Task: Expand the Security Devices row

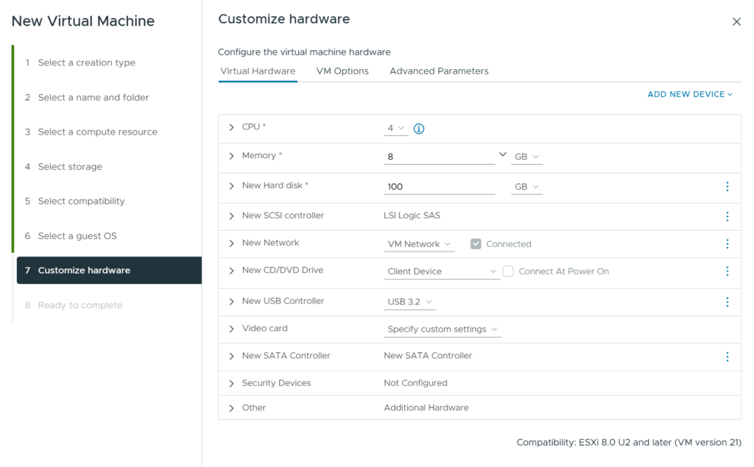Action: click(231, 384)
